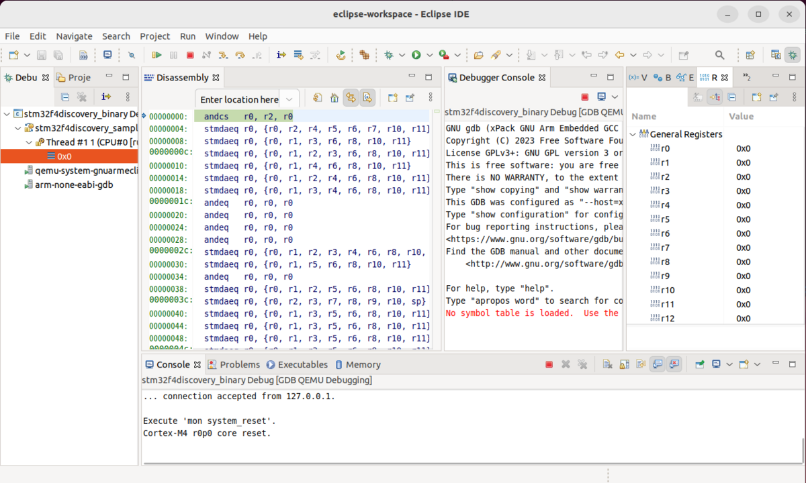Toggle Link with Active Debug Context in Disassembly

click(x=351, y=98)
